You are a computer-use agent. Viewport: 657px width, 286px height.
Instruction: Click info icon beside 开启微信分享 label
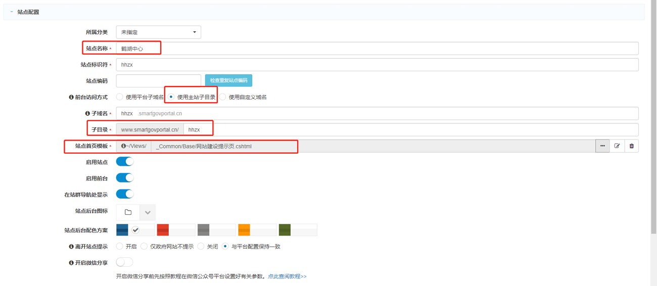(x=71, y=263)
